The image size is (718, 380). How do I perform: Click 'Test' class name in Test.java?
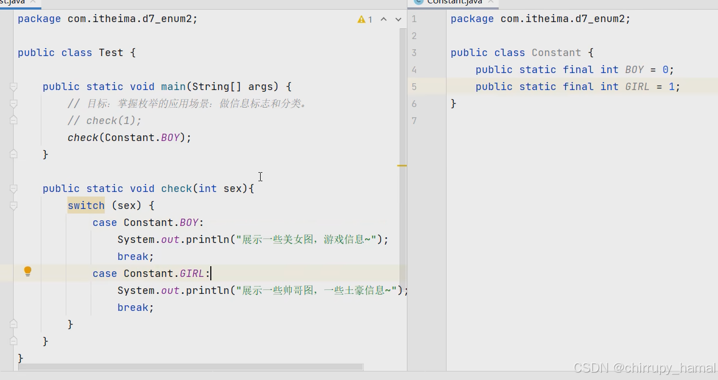coord(111,53)
